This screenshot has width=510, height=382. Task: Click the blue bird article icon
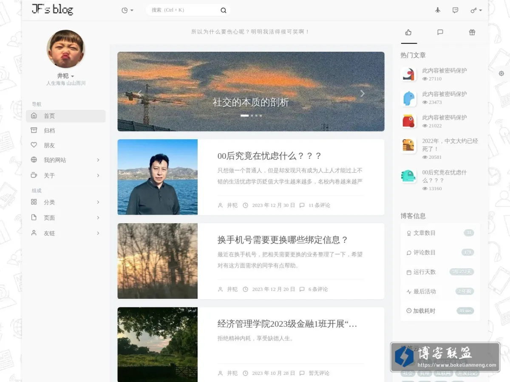(x=408, y=98)
